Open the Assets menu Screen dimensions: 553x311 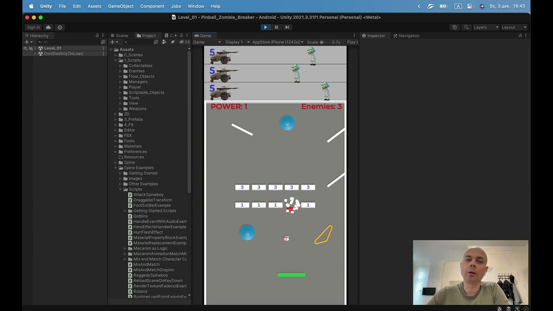tap(94, 6)
